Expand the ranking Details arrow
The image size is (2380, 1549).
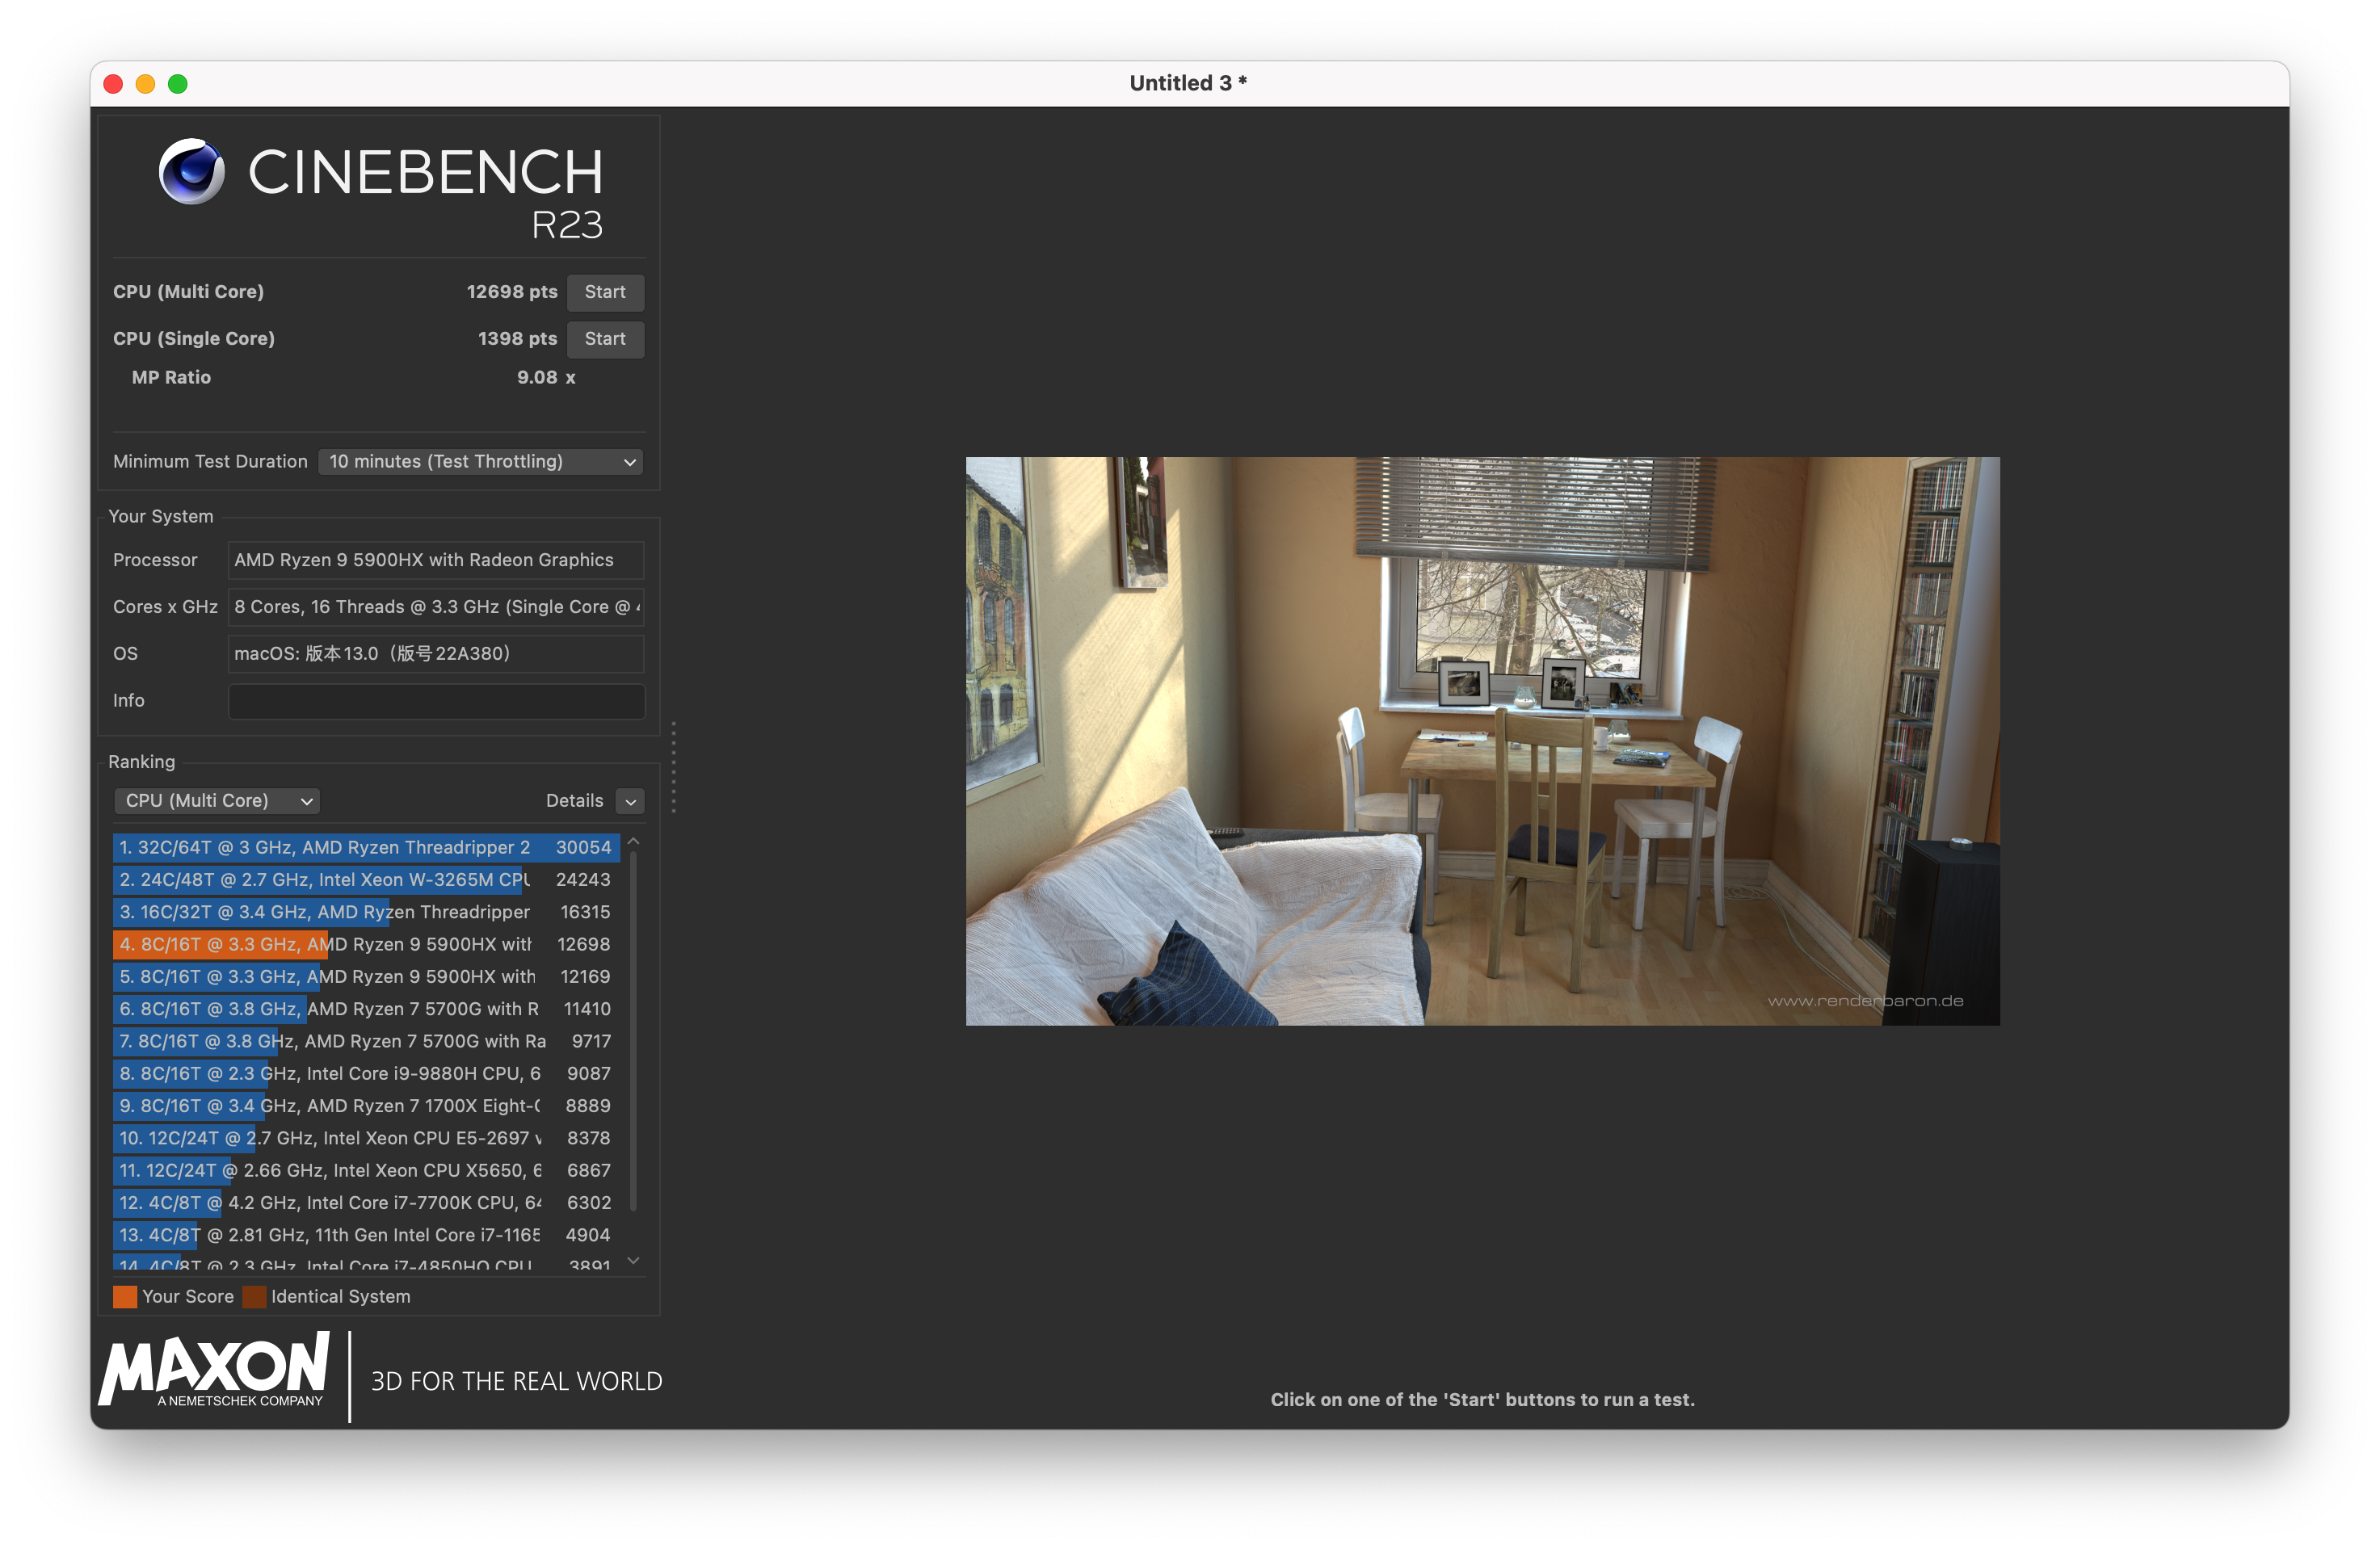click(x=630, y=800)
